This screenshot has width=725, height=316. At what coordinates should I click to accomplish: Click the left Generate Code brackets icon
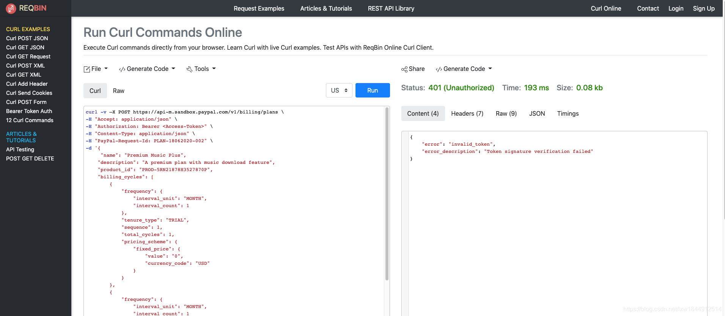(122, 69)
